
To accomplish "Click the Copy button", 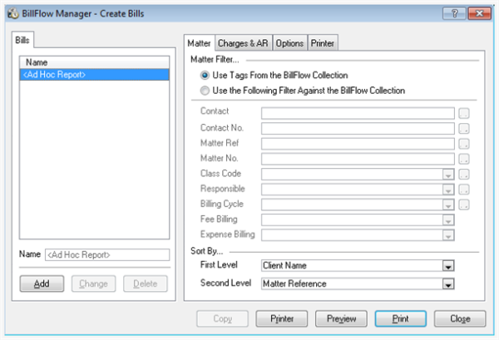I will click(222, 318).
